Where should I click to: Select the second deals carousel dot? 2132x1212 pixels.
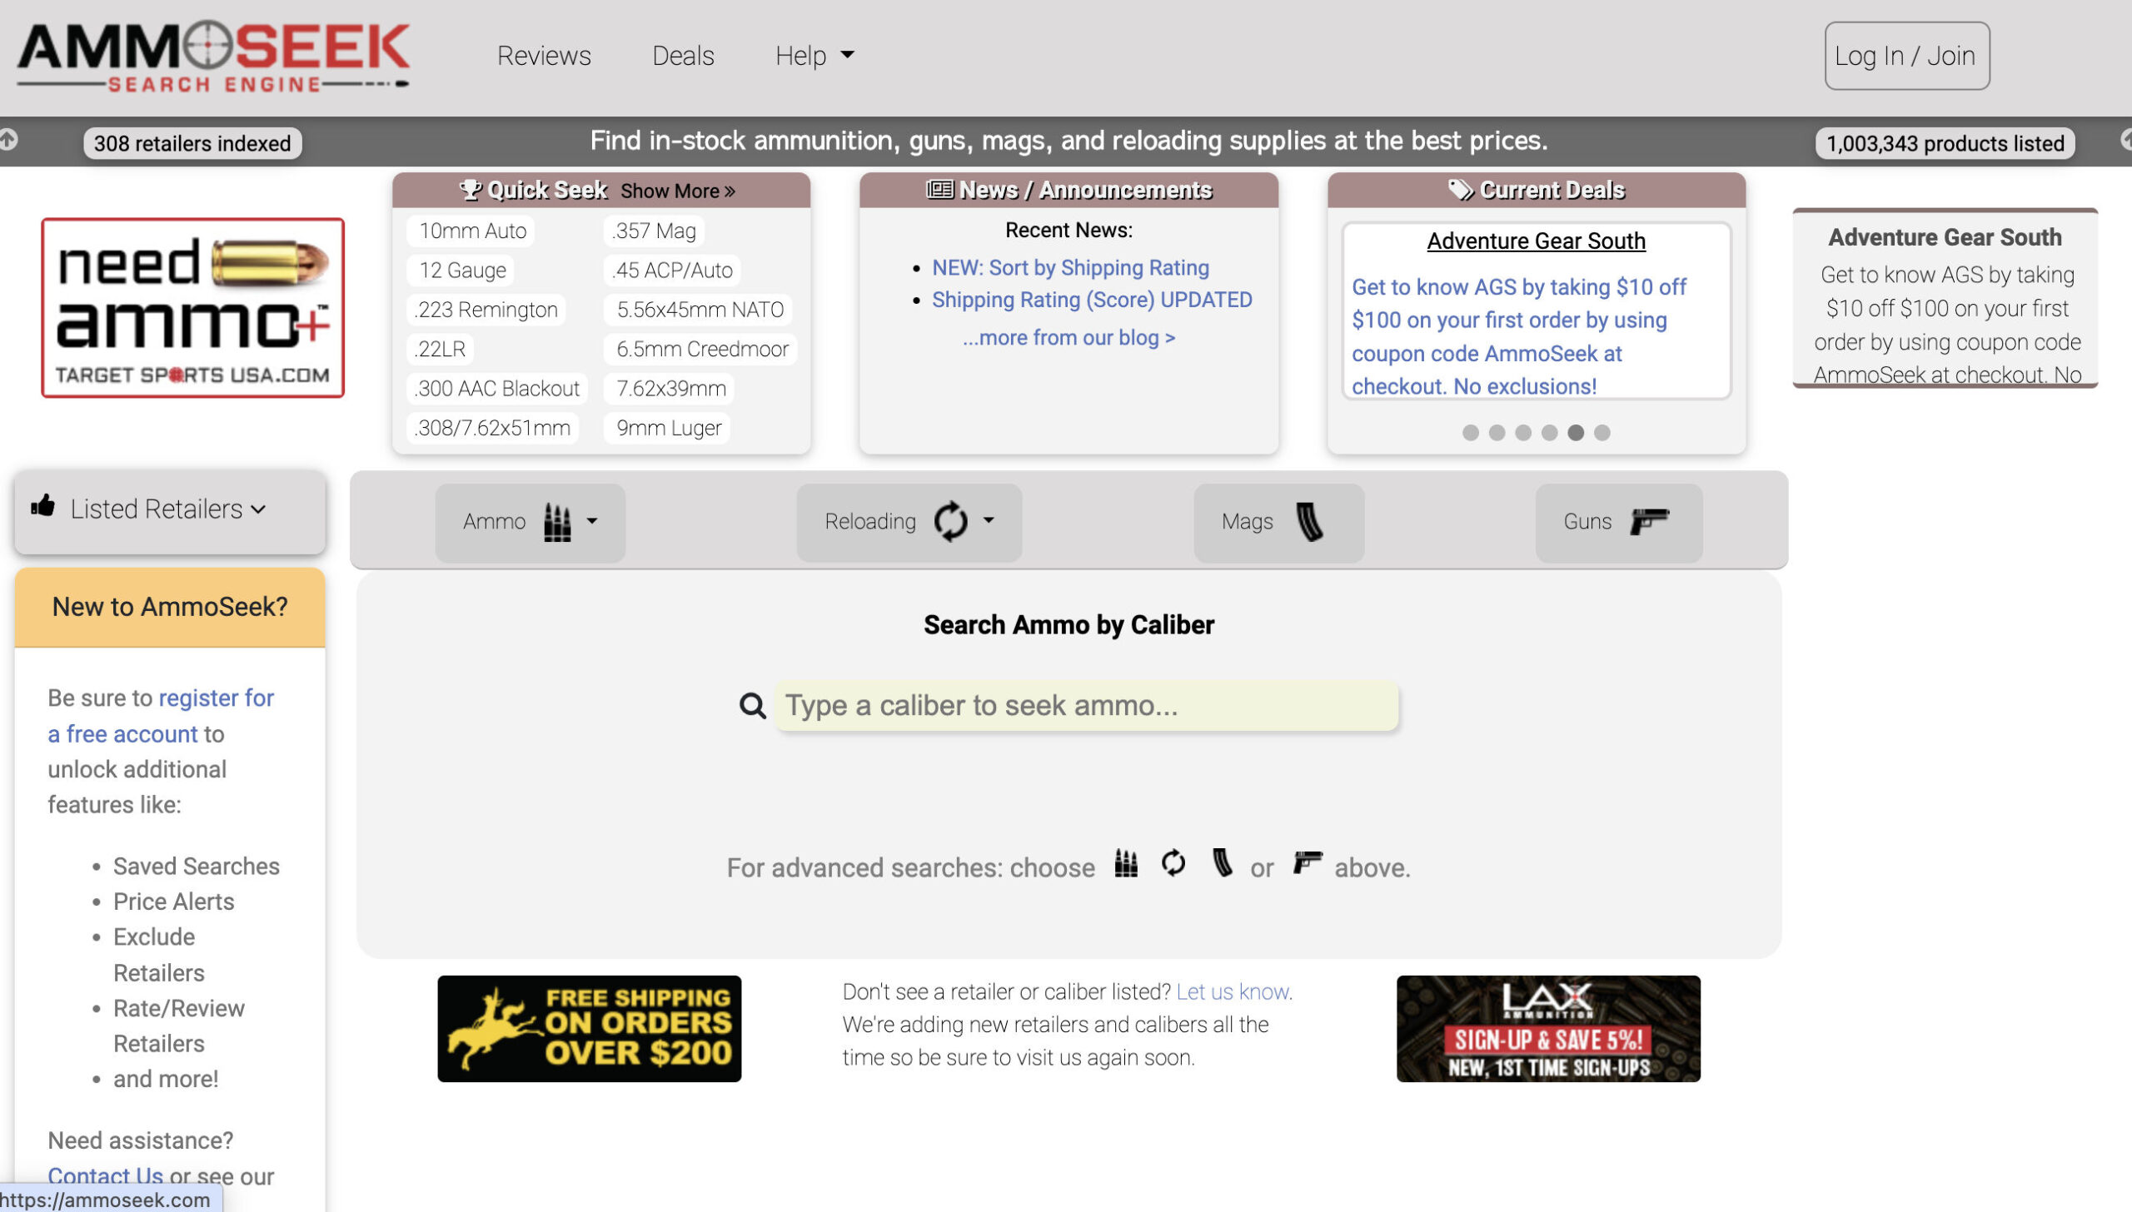[1497, 433]
